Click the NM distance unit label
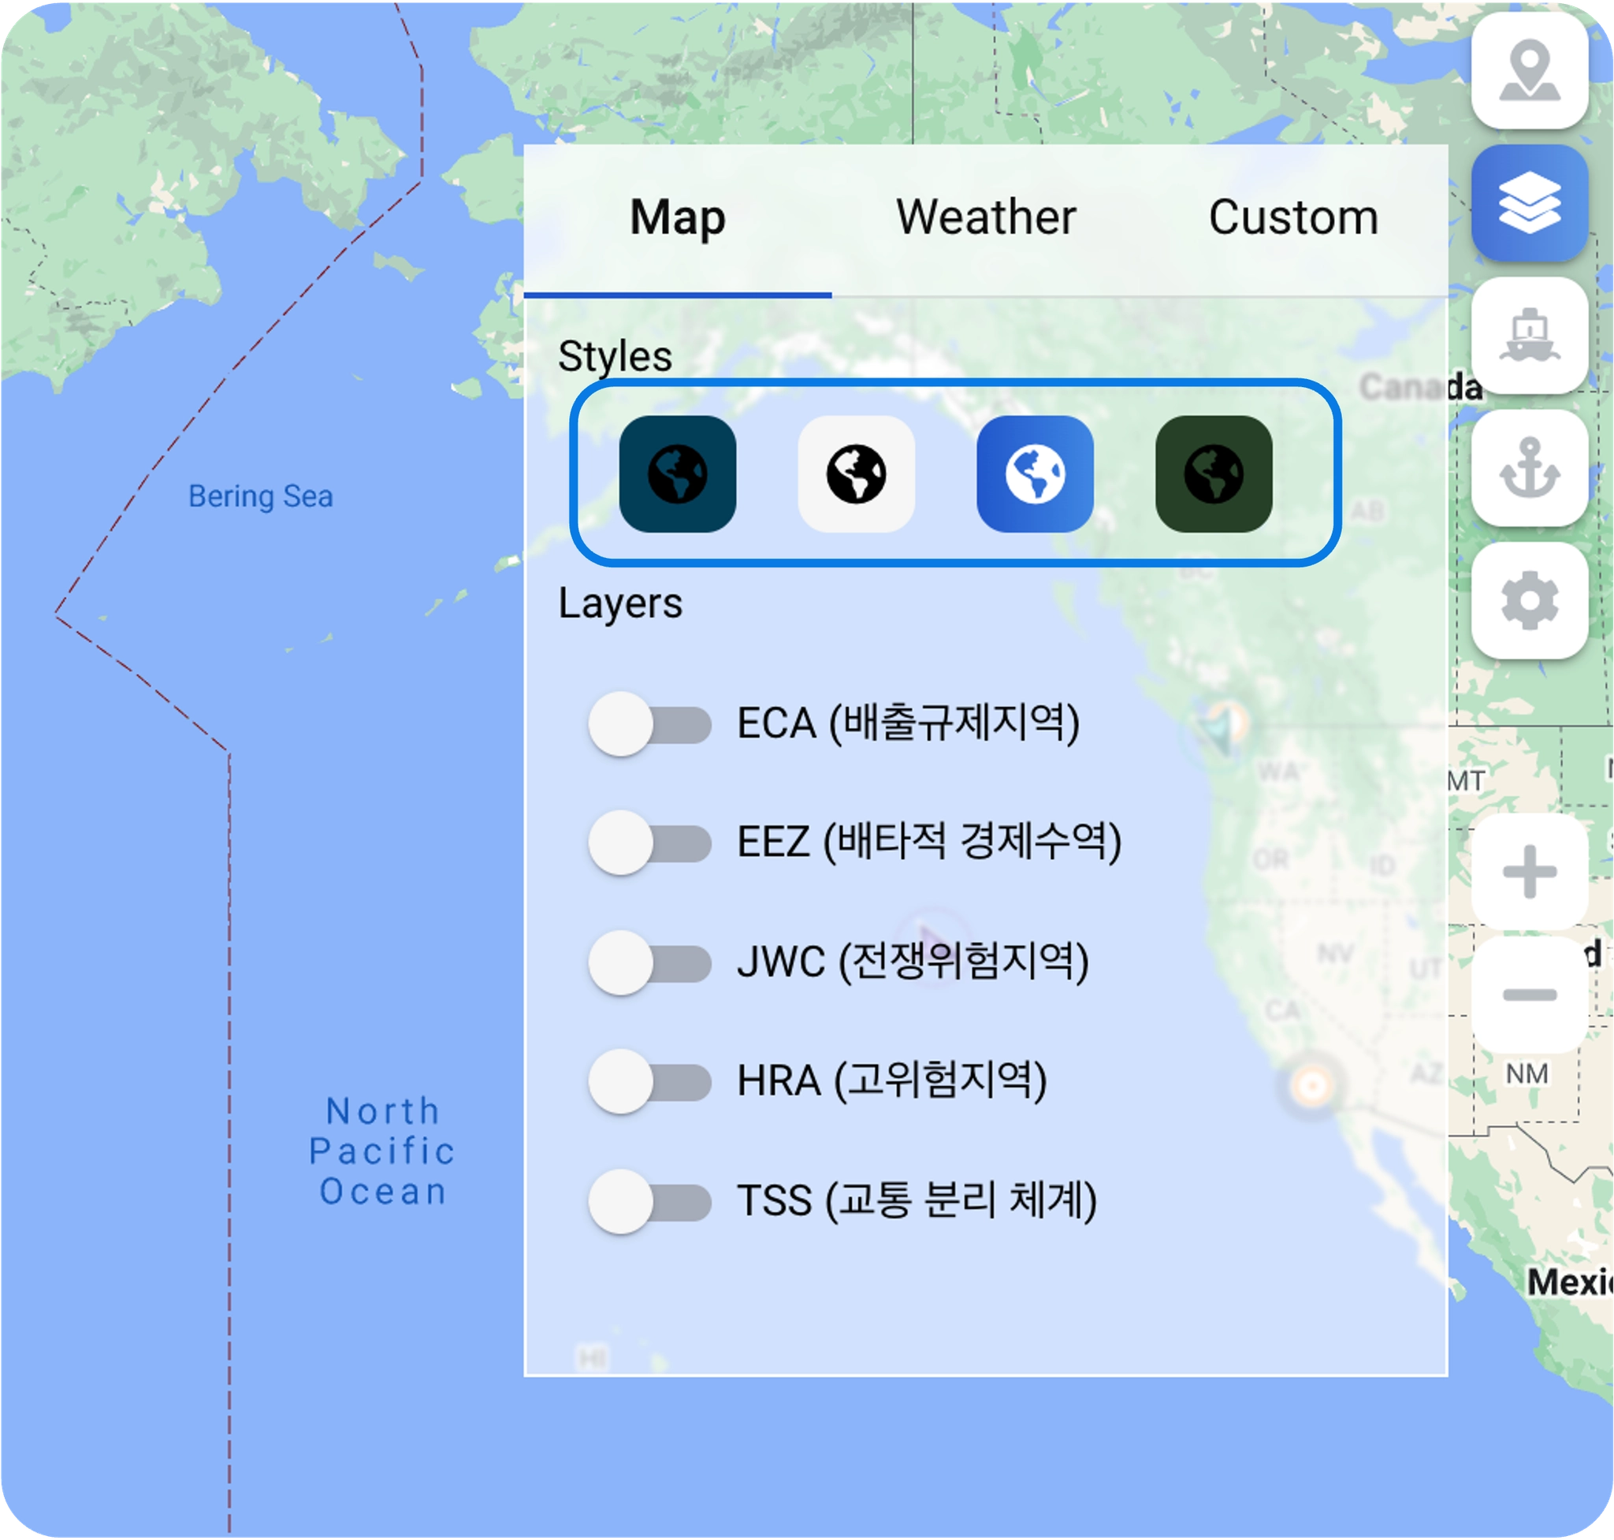1614x1540 pixels. [1527, 1073]
